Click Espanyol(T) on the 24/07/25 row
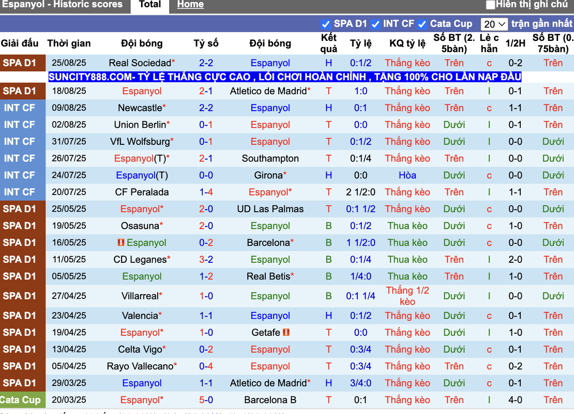574x414 pixels. (142, 175)
